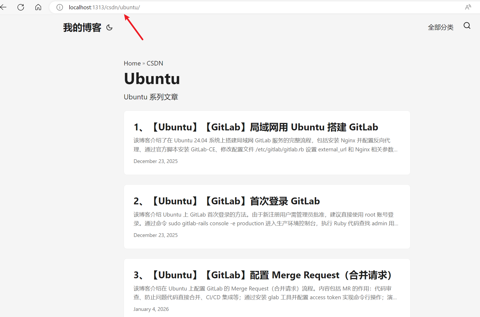The width and height of the screenshot is (480, 317).
Task: Open the 全部分类 menu item
Action: point(441,27)
